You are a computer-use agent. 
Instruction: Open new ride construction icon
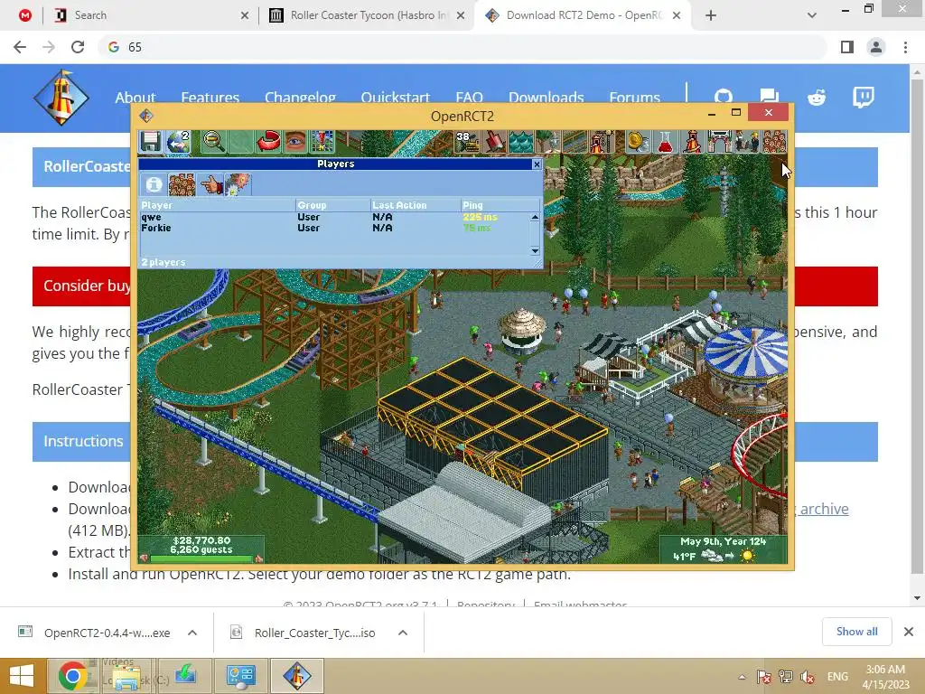pyautogui.click(x=603, y=142)
